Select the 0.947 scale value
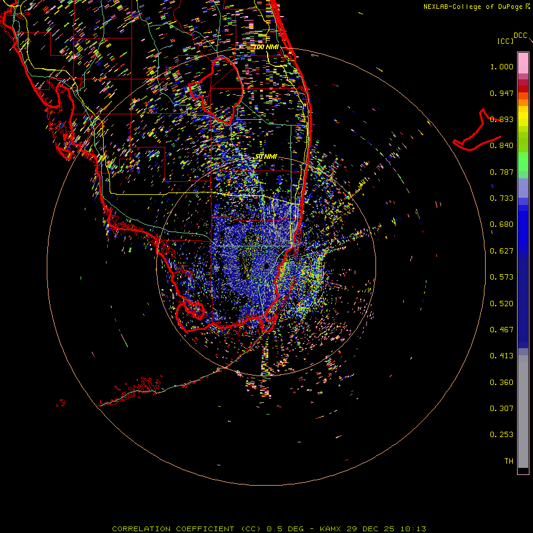 (502, 93)
